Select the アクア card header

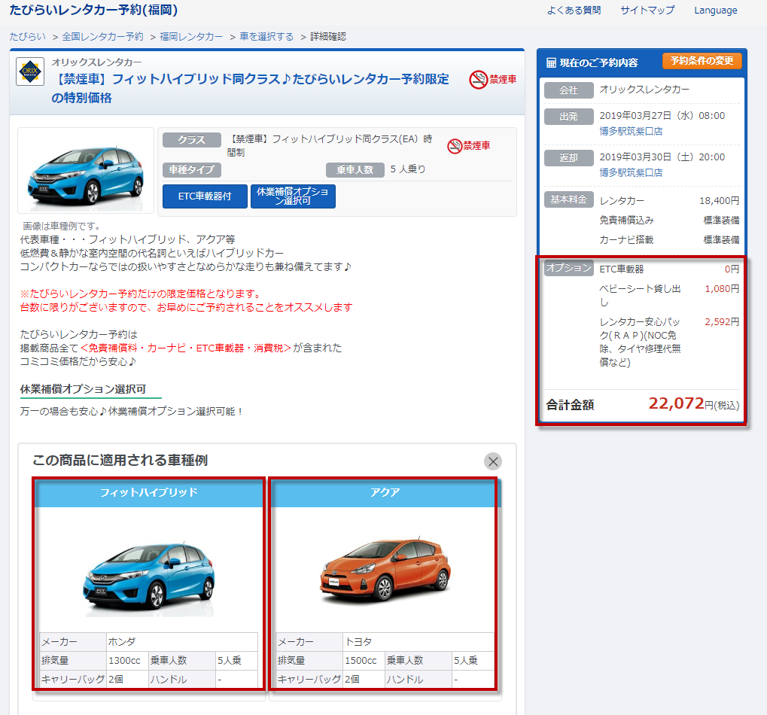[385, 492]
